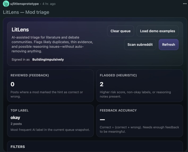Click Load demo examples button
The width and height of the screenshot is (188, 152).
click(157, 31)
